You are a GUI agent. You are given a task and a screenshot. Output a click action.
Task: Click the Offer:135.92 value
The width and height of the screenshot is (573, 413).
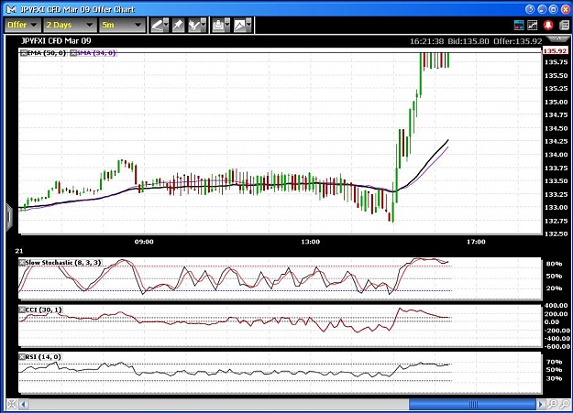(x=518, y=41)
